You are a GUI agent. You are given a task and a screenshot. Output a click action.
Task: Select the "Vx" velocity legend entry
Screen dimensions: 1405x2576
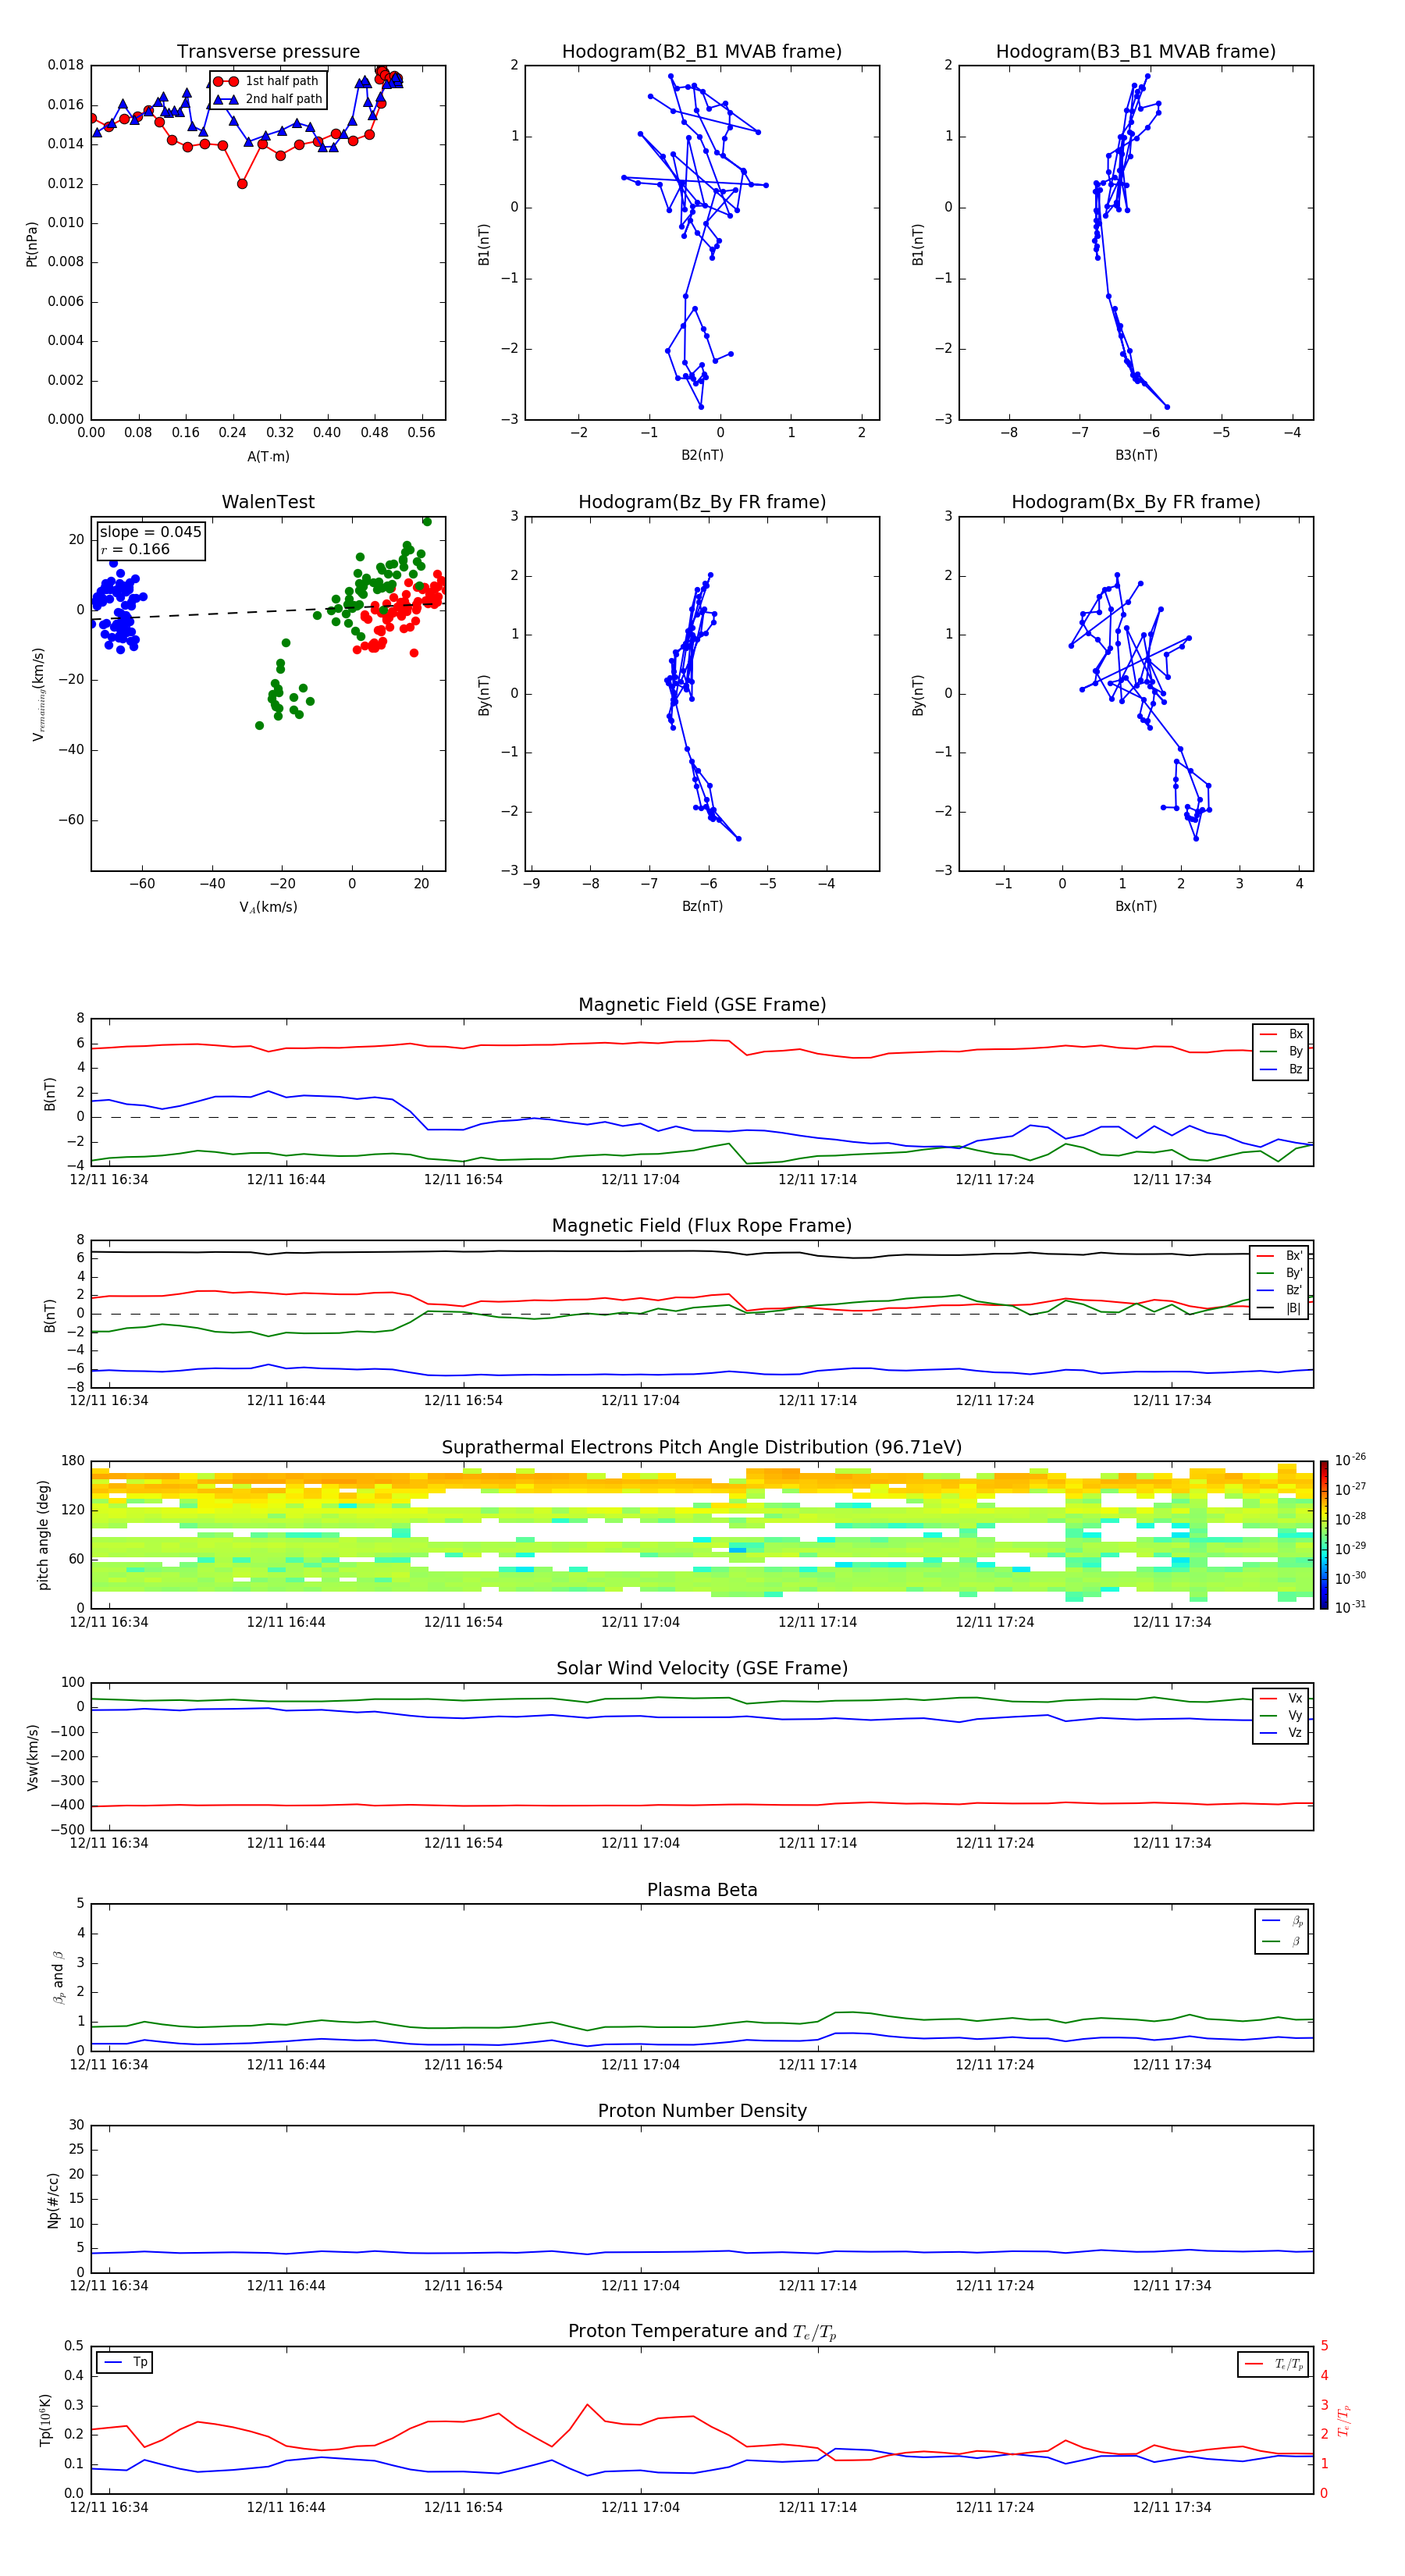pos(1282,1698)
